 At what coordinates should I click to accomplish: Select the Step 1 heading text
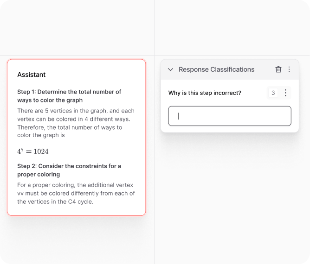point(69,95)
